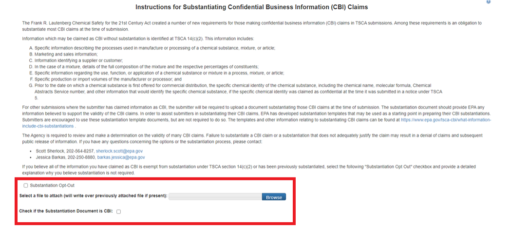
Task: Check the Substantiation Document is CBI box
Action: click(x=118, y=211)
